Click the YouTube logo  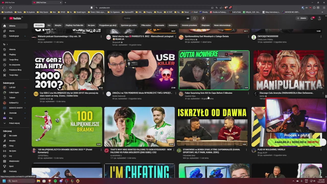click(x=15, y=18)
